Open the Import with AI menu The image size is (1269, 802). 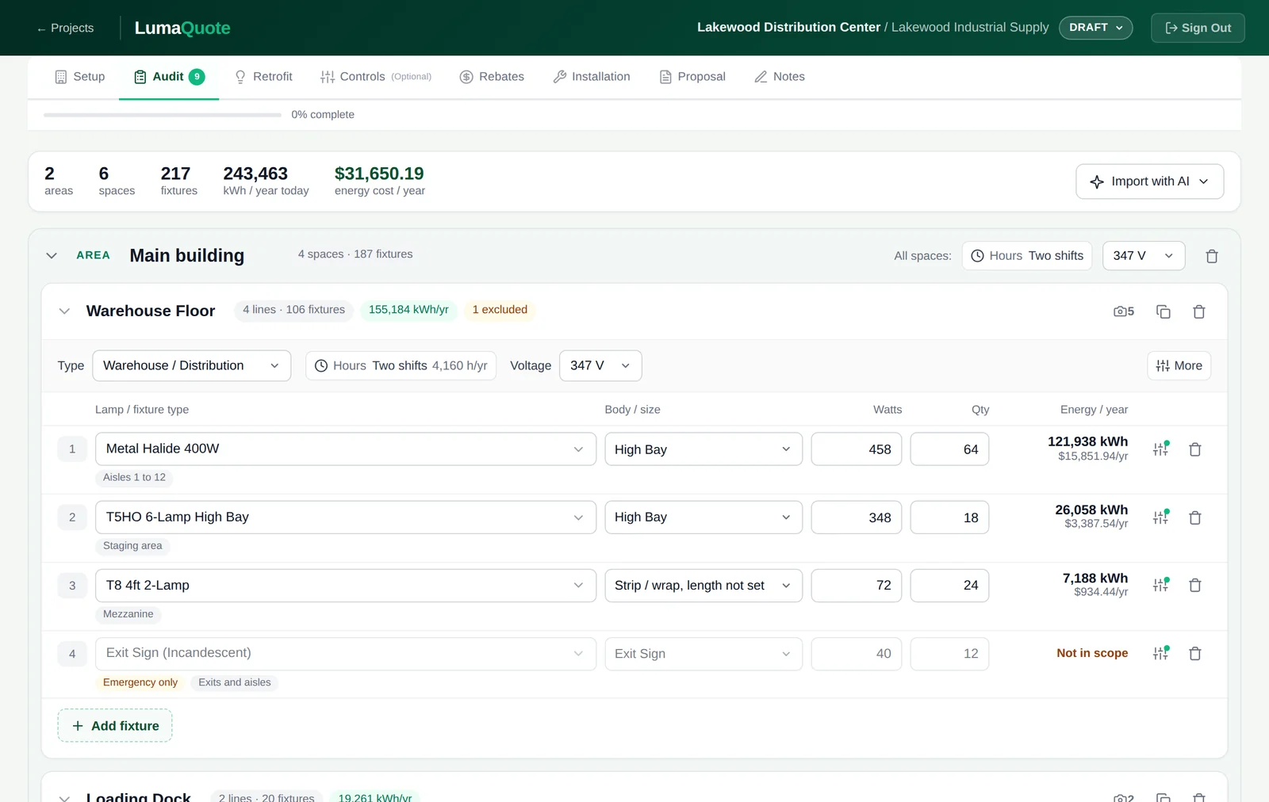pyautogui.click(x=1149, y=181)
